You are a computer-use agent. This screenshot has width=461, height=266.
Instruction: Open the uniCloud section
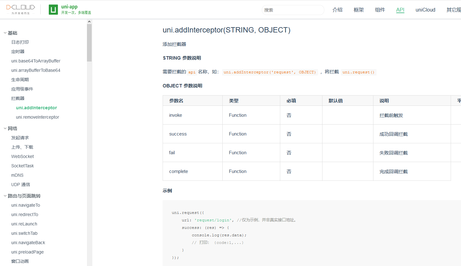click(x=425, y=10)
